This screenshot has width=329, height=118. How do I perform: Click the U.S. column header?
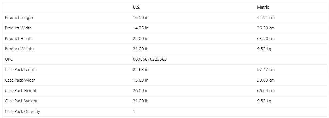click(137, 7)
